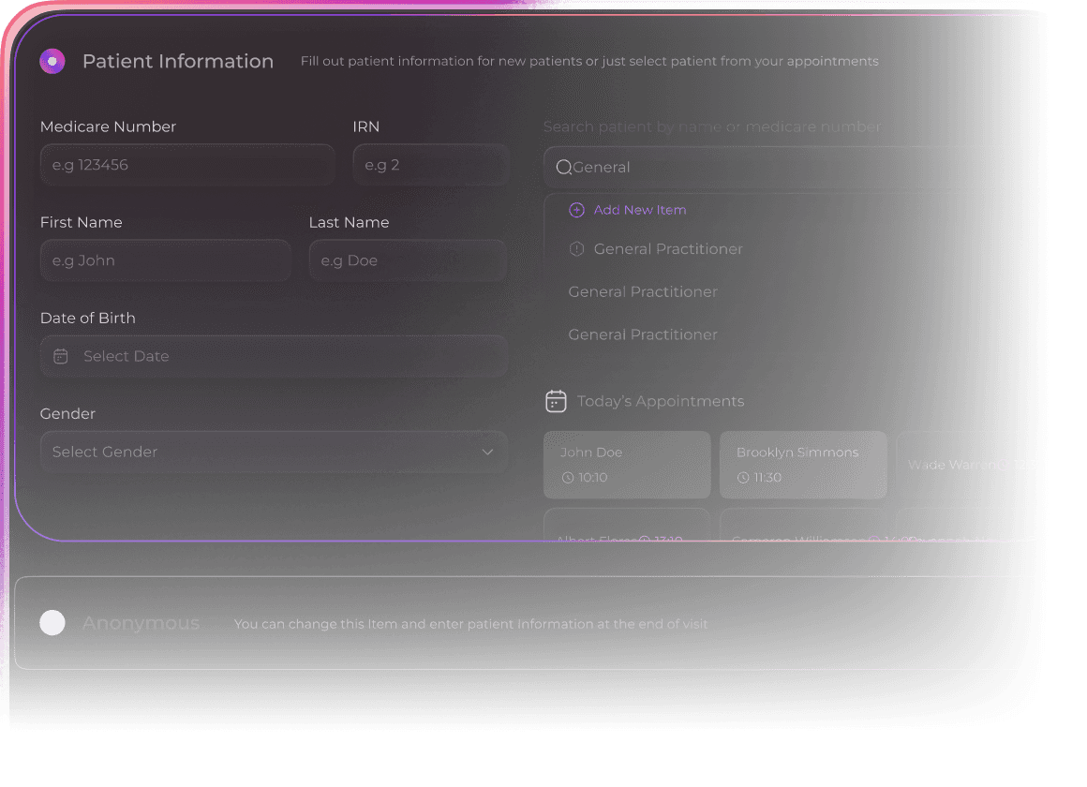This screenshot has height=787, width=1087.
Task: Select the John Doe appointment card
Action: 628,465
